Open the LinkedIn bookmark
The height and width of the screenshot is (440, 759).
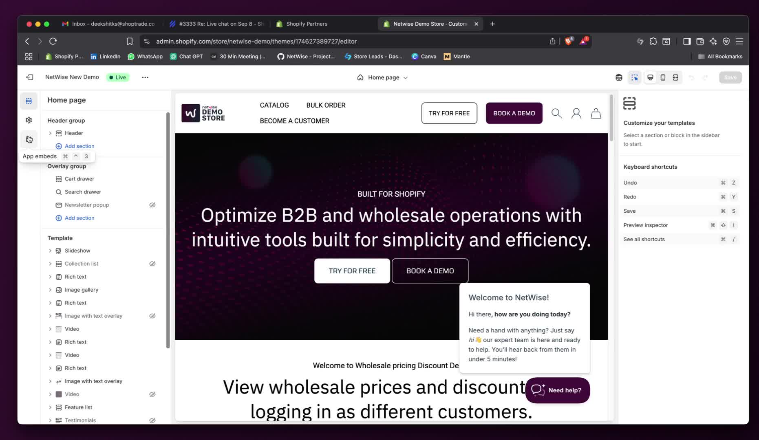(105, 57)
